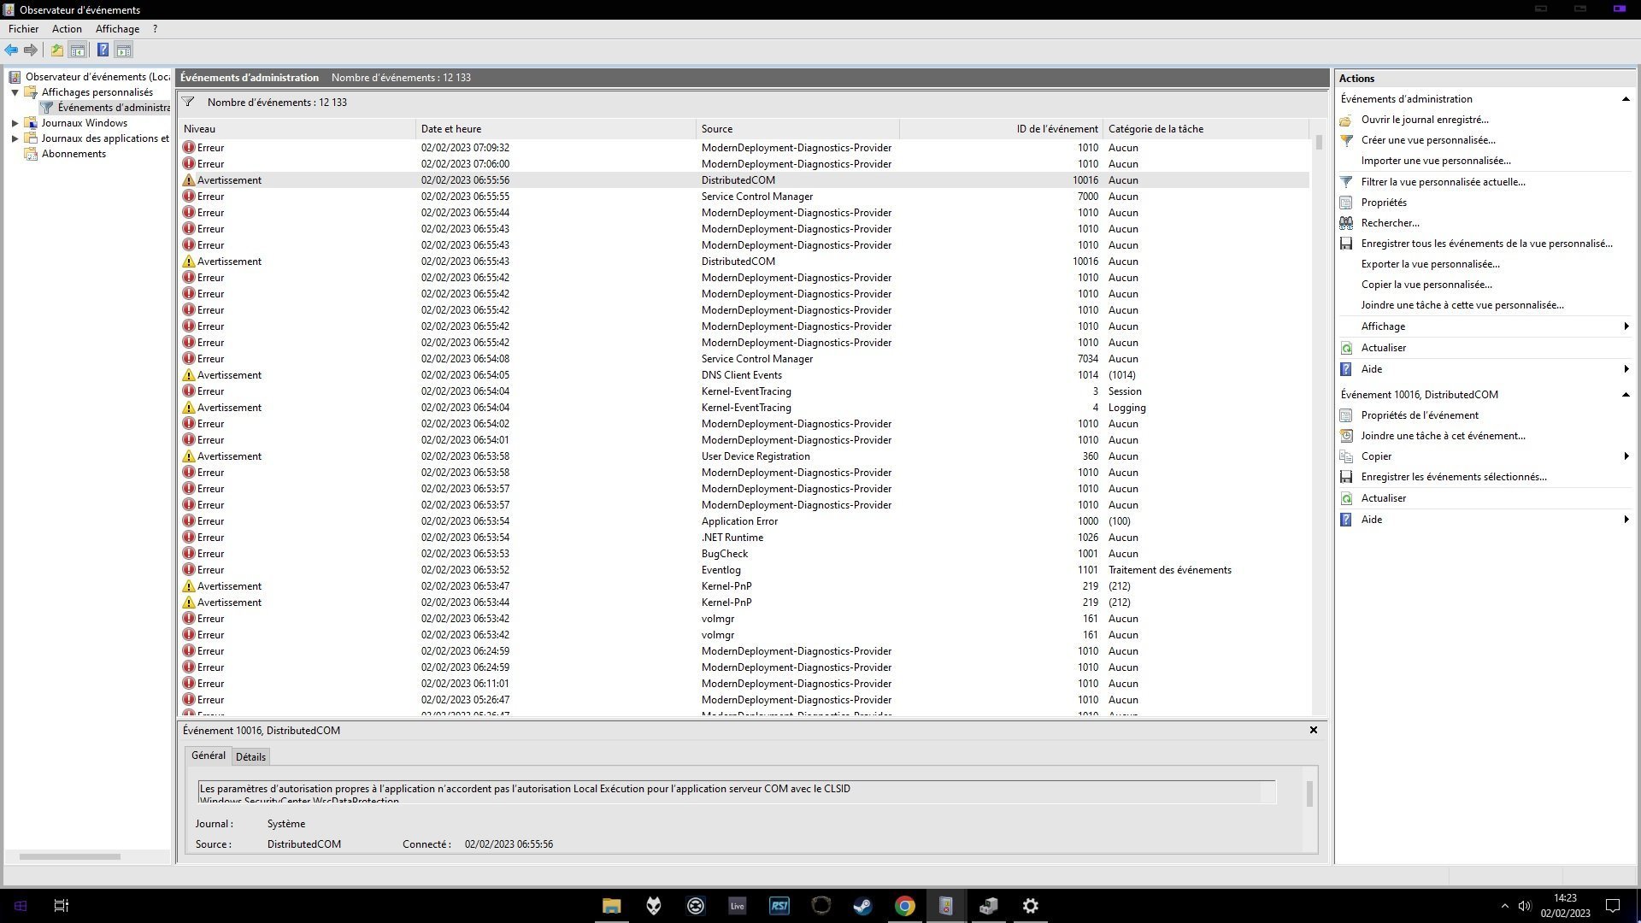The image size is (1641, 923).
Task: Open the Action menu
Action: 67,29
